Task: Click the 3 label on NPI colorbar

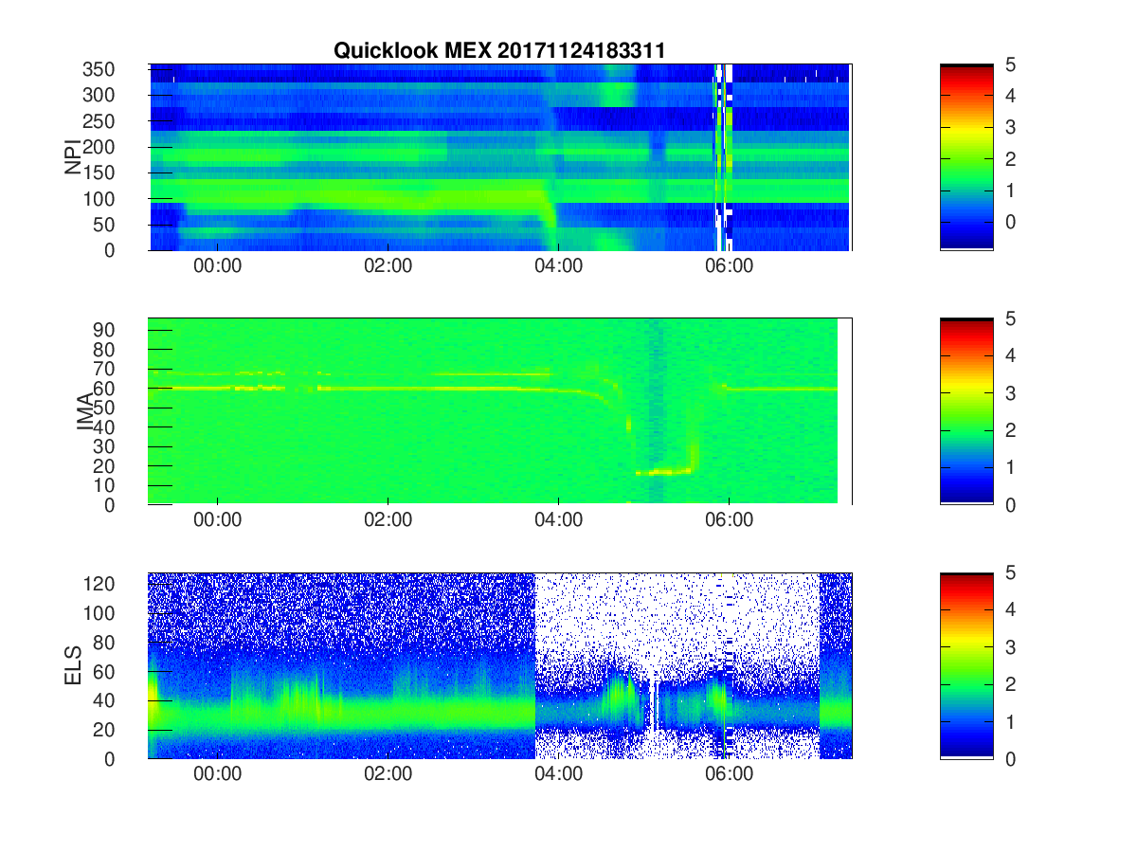Action: [x=1010, y=127]
